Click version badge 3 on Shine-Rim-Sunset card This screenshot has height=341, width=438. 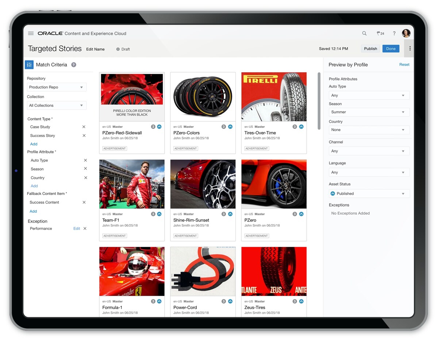click(224, 214)
